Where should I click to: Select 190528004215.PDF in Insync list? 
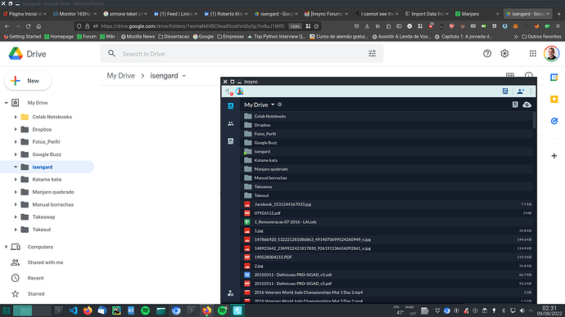(x=386, y=257)
